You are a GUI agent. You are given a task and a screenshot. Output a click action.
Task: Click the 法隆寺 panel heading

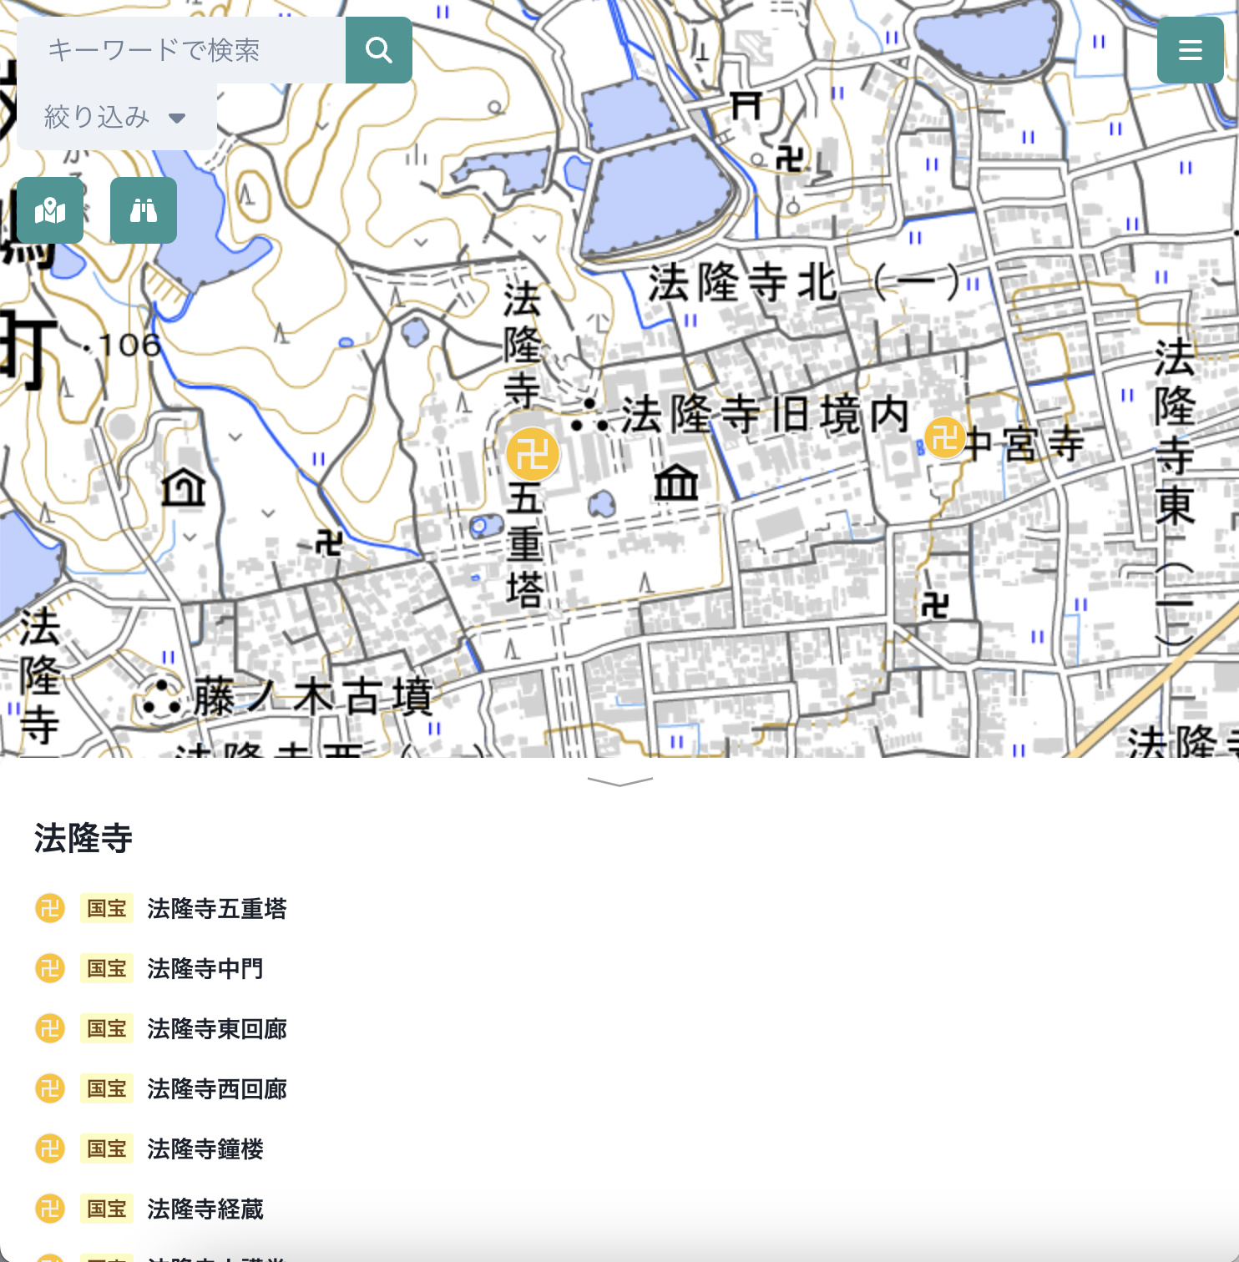click(x=83, y=839)
